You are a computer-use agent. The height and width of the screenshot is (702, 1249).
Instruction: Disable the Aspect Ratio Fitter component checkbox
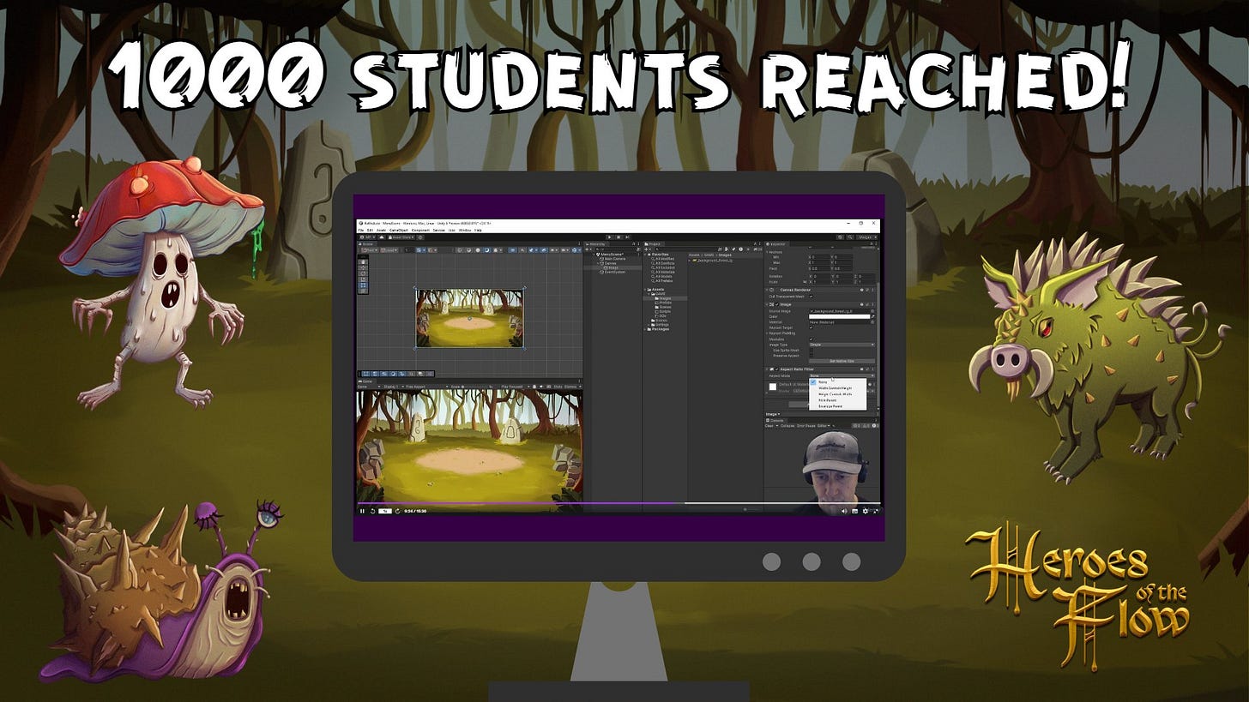click(777, 369)
